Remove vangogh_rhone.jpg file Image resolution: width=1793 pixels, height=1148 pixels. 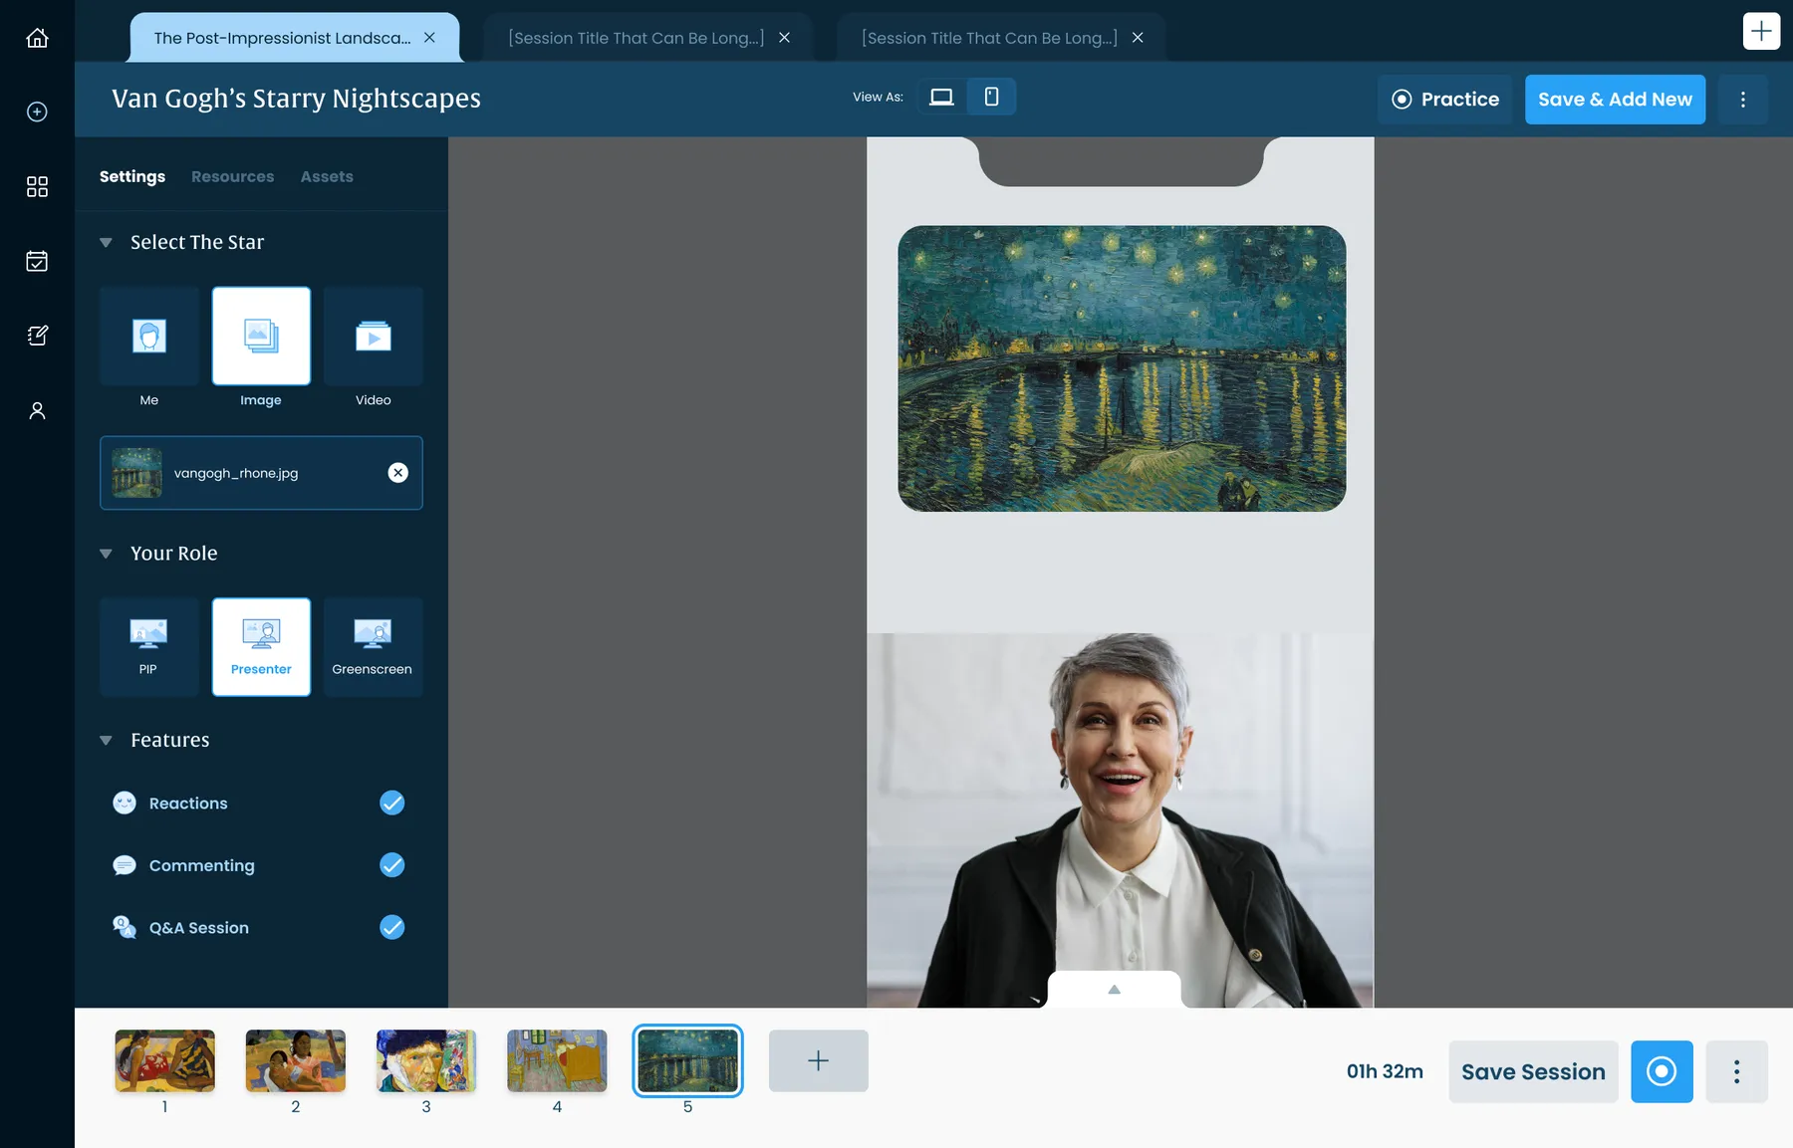pyautogui.click(x=397, y=473)
